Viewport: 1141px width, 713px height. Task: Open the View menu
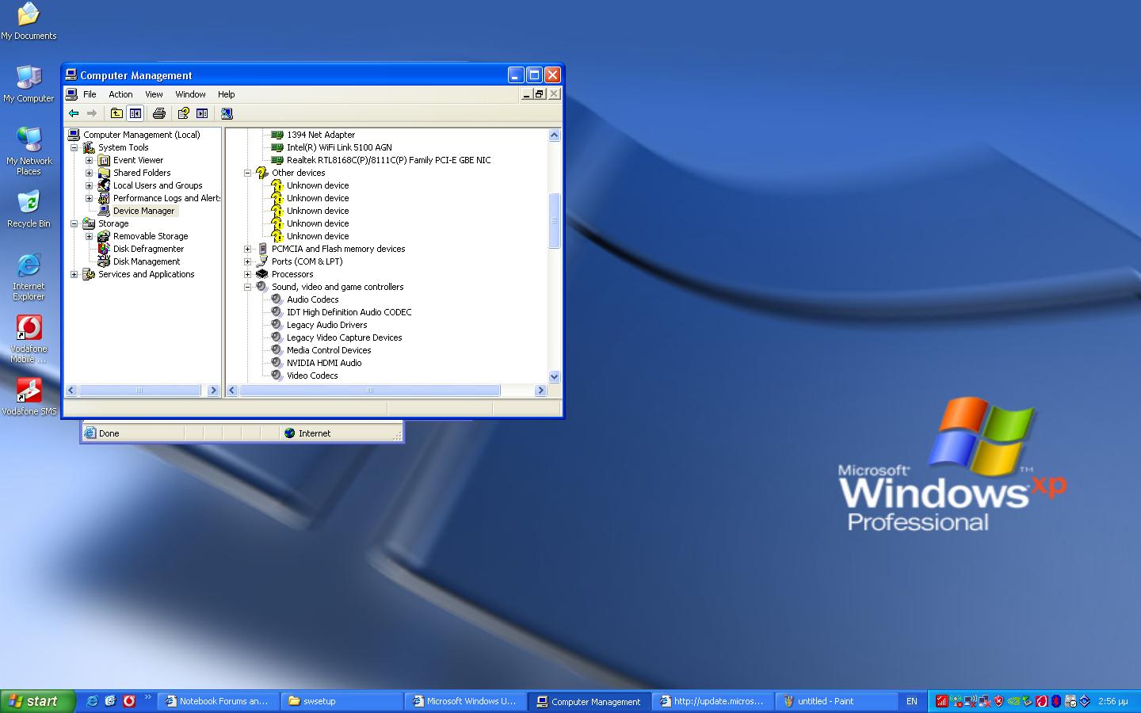pos(154,94)
